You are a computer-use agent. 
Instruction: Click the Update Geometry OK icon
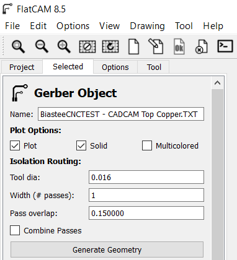(x=179, y=46)
